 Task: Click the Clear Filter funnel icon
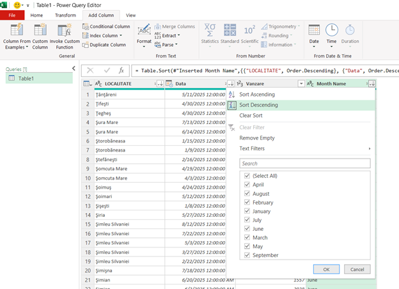pos(231,127)
